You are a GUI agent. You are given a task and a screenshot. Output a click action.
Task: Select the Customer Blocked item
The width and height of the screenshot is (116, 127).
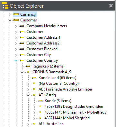tap(42, 49)
